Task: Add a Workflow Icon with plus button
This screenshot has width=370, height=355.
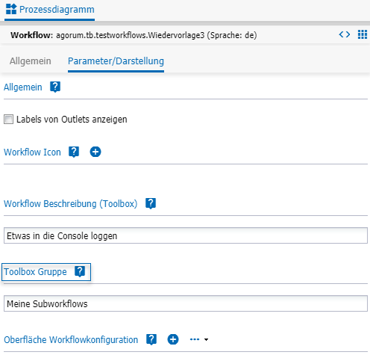Action: [x=95, y=152]
